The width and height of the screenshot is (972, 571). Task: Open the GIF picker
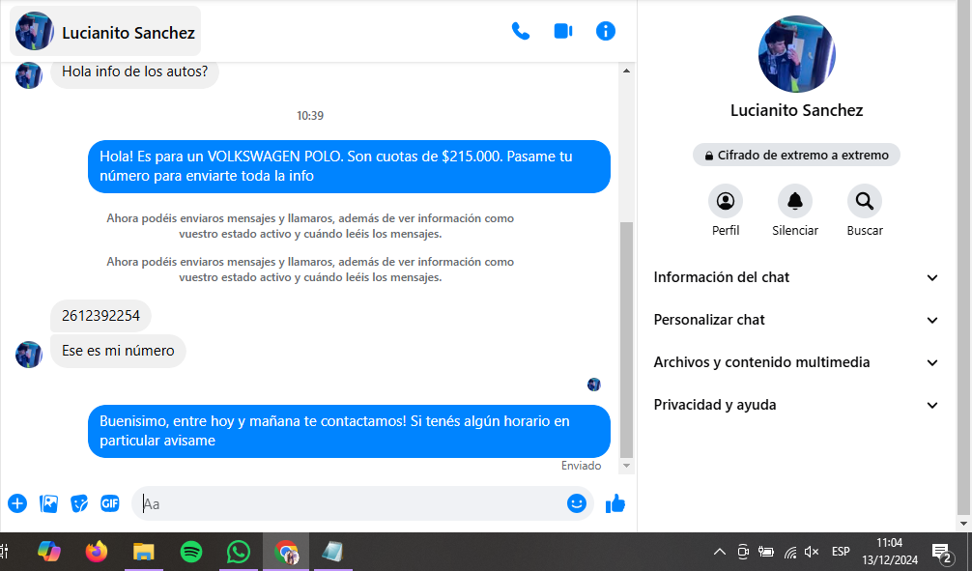[x=110, y=503]
